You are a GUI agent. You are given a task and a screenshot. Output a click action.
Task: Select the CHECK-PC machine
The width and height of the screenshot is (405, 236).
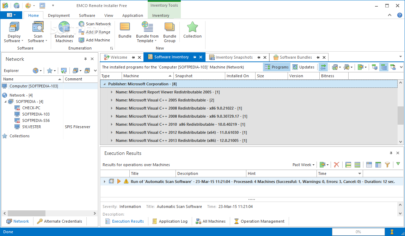point(31,108)
